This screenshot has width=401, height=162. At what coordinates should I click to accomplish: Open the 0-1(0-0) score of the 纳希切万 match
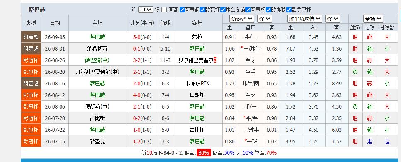142,48
